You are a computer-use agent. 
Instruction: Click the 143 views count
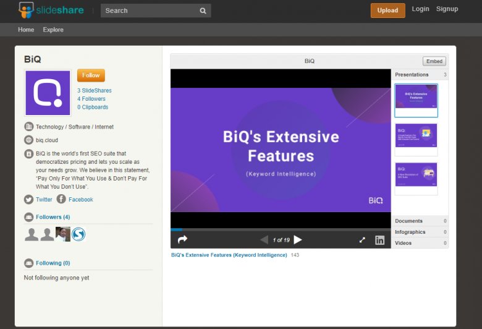point(295,255)
